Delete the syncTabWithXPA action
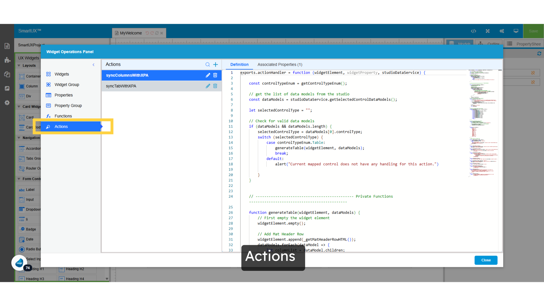This screenshot has width=544, height=306. [x=215, y=86]
